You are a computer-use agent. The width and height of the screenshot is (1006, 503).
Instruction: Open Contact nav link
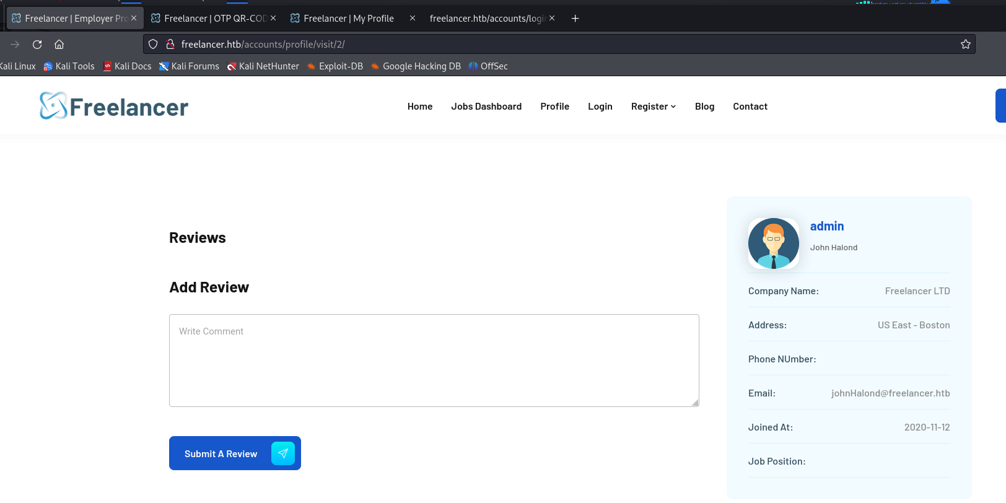click(x=750, y=107)
